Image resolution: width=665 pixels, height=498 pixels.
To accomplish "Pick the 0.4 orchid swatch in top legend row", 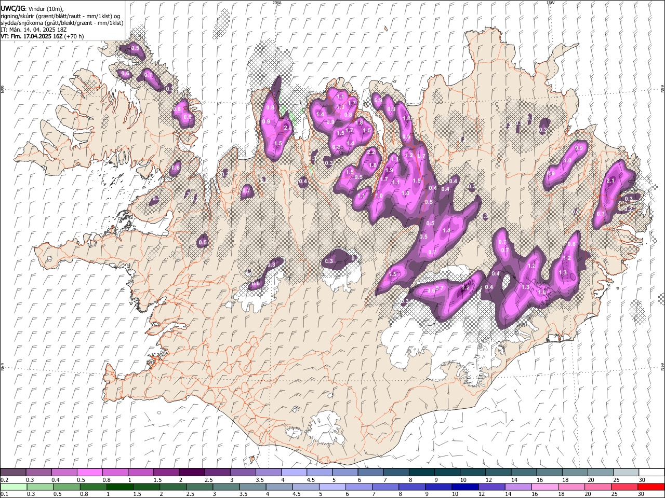I will [x=64, y=473].
